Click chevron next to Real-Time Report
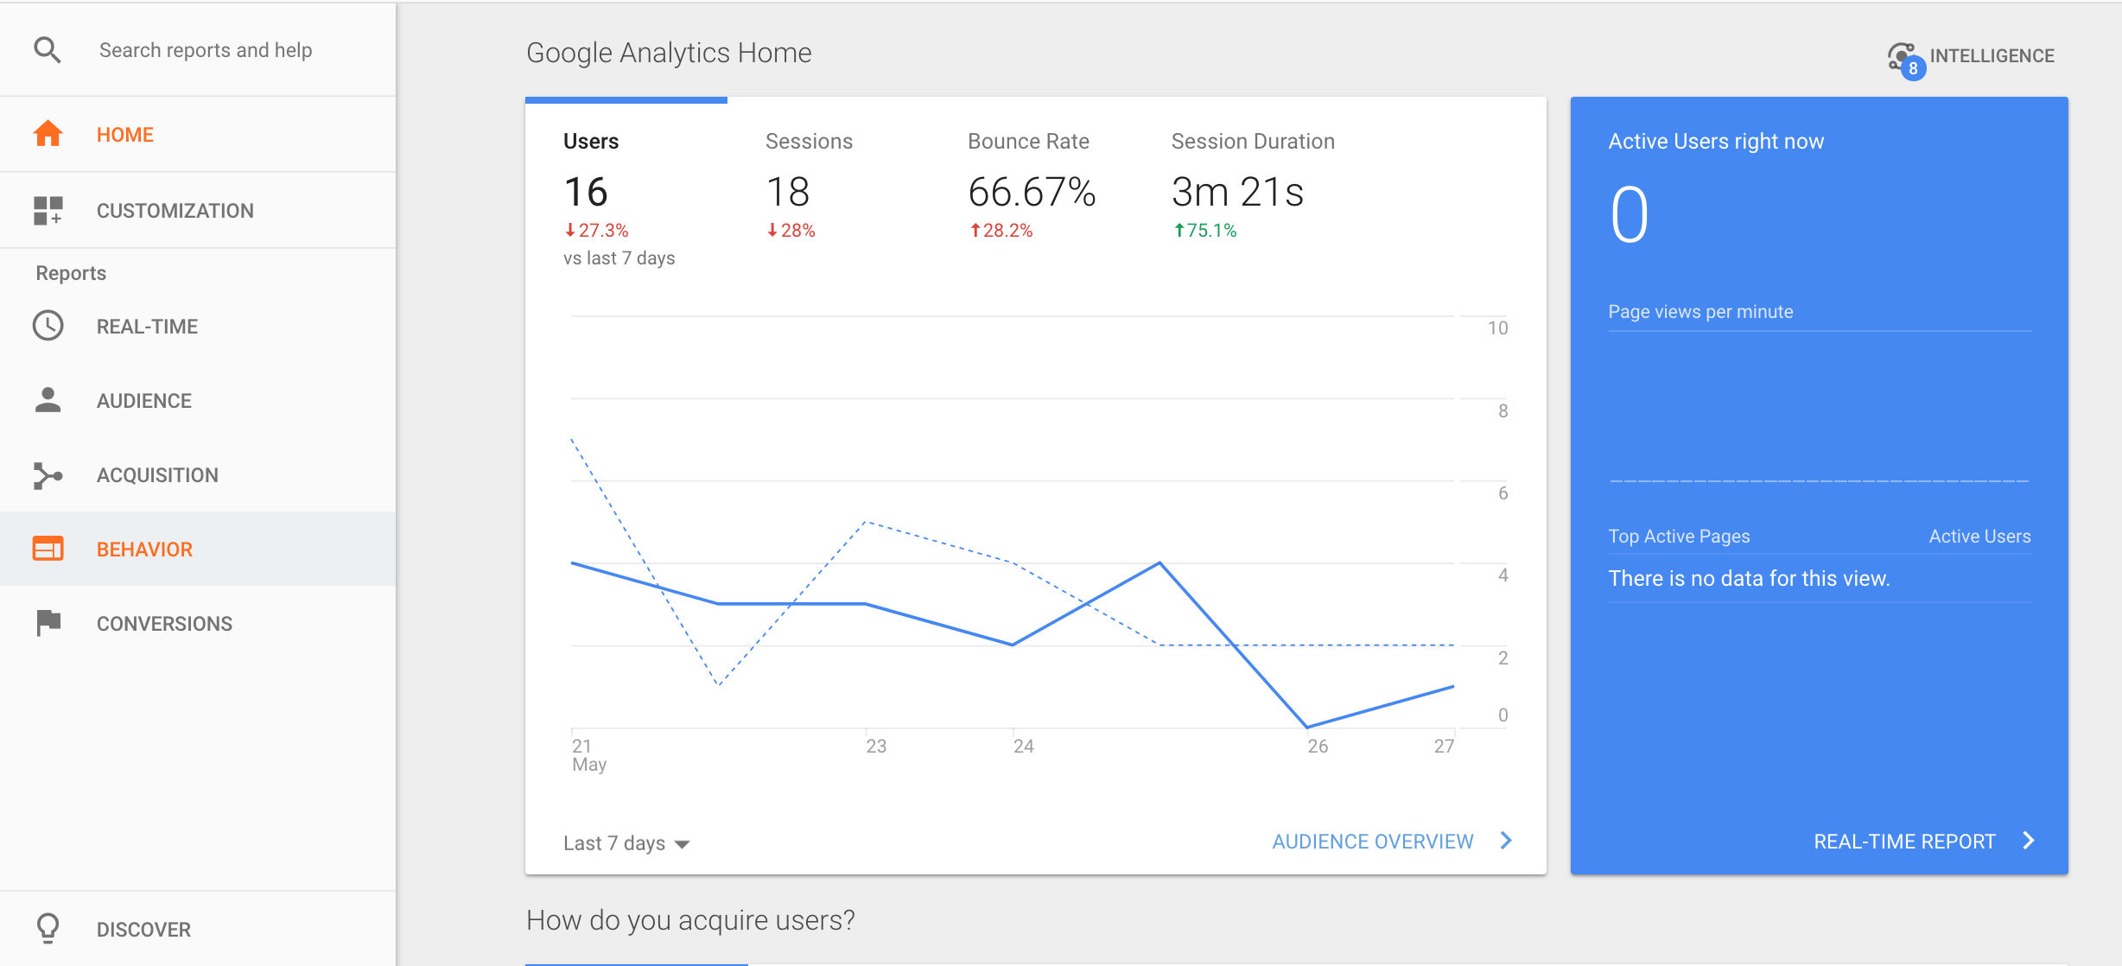The height and width of the screenshot is (966, 2122). [2028, 840]
